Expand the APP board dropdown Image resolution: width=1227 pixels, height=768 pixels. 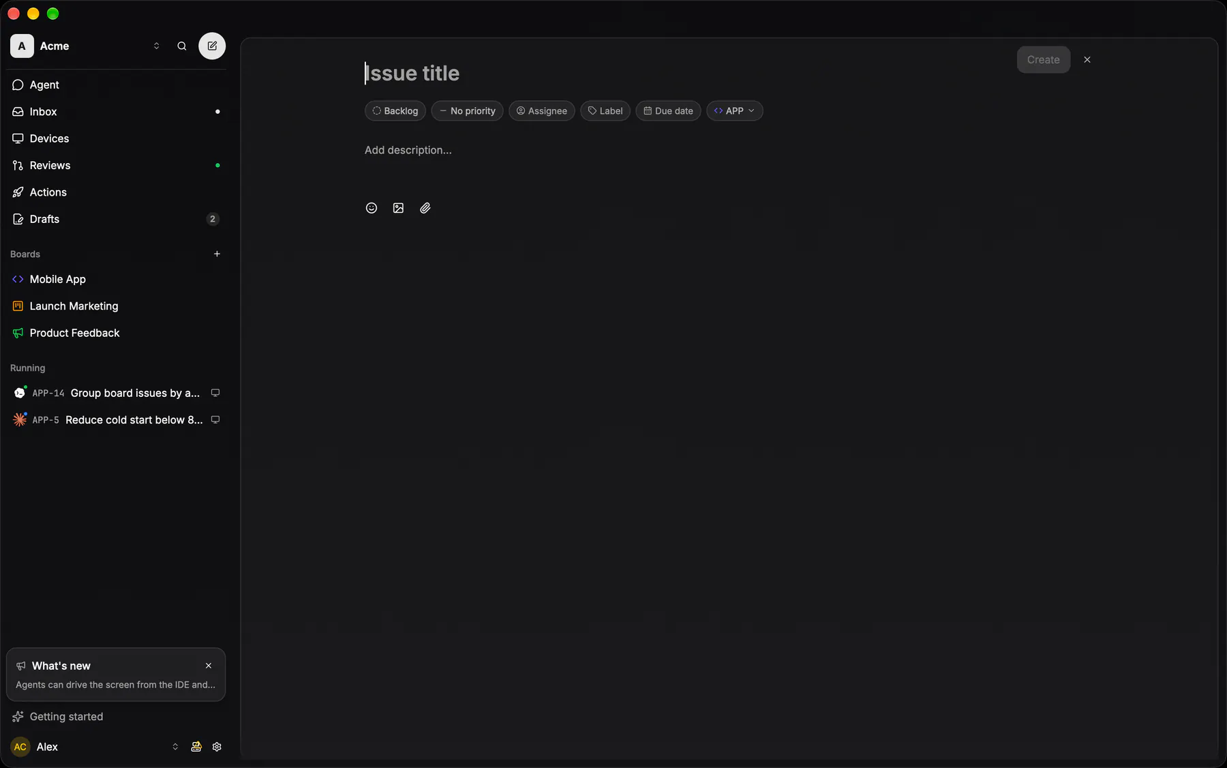[735, 111]
